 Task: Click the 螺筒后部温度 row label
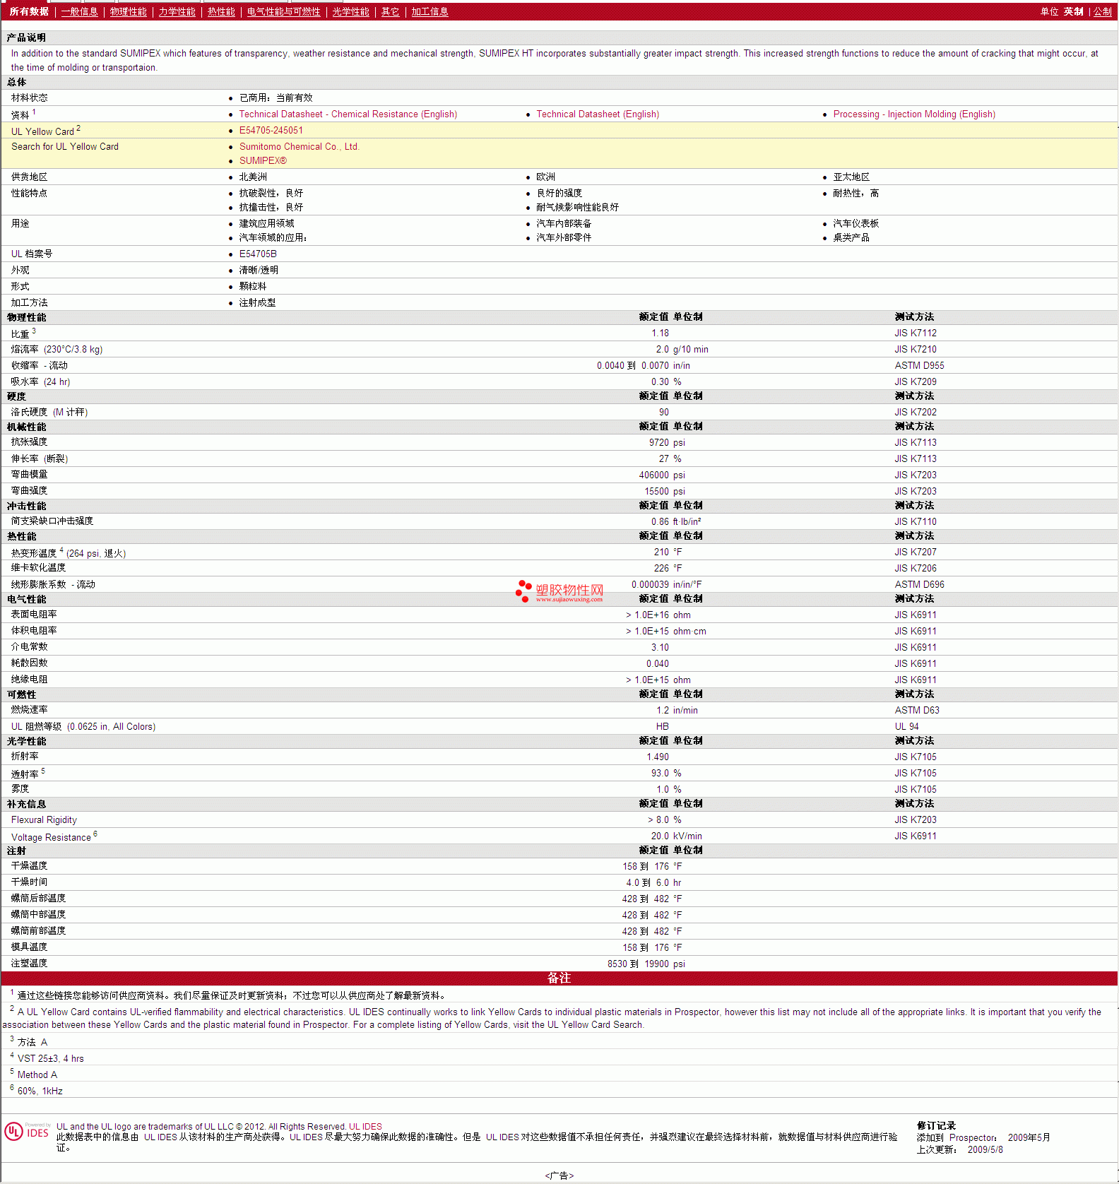[x=38, y=899]
